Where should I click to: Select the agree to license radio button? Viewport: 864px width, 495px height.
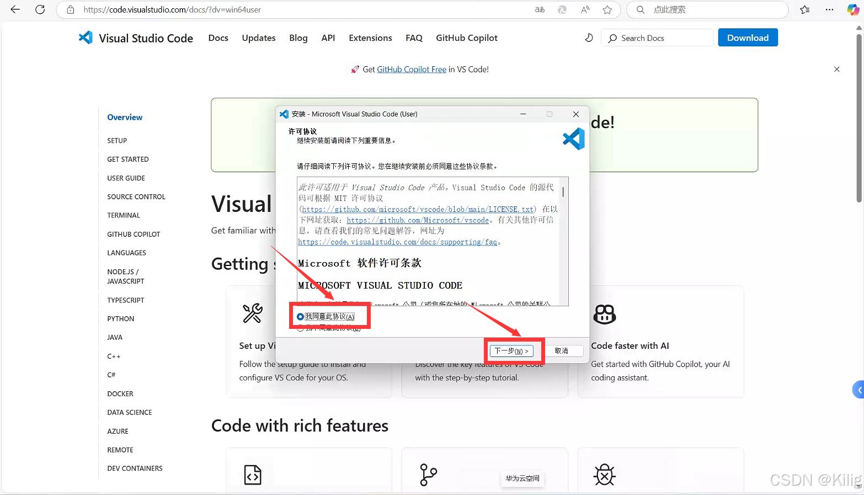tap(301, 317)
